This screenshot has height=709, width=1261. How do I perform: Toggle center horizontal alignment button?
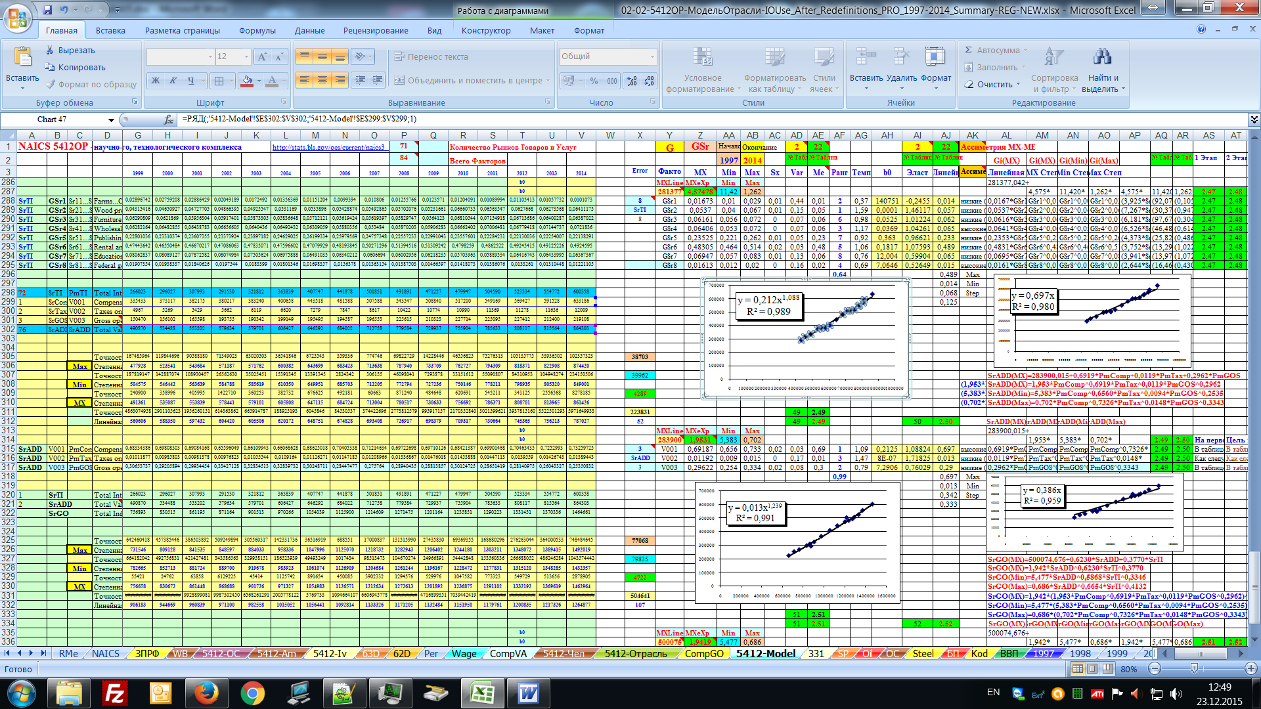(x=322, y=80)
